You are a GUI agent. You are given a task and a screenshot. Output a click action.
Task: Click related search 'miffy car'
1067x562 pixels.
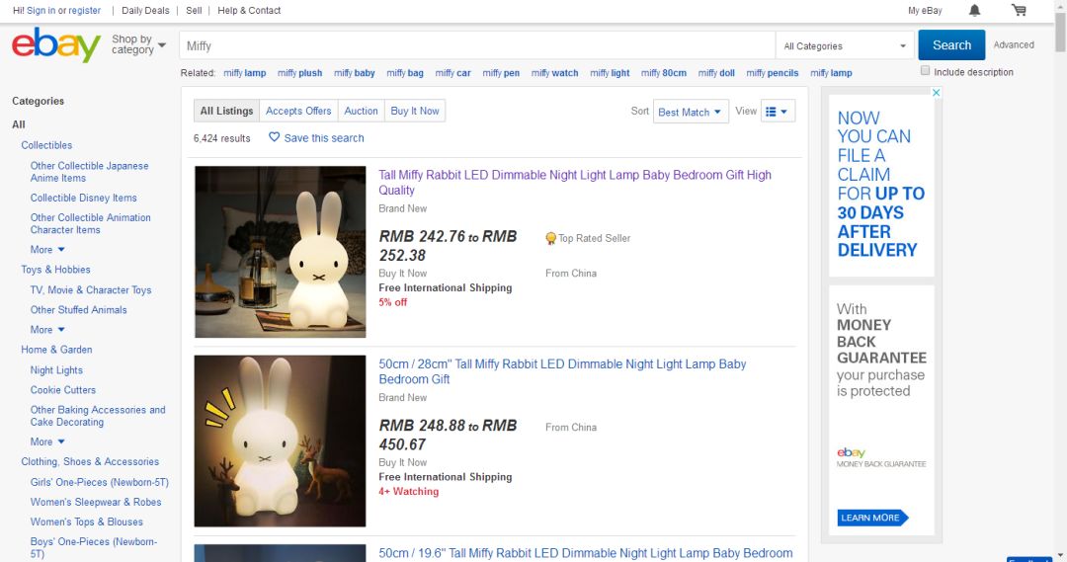[x=452, y=73]
